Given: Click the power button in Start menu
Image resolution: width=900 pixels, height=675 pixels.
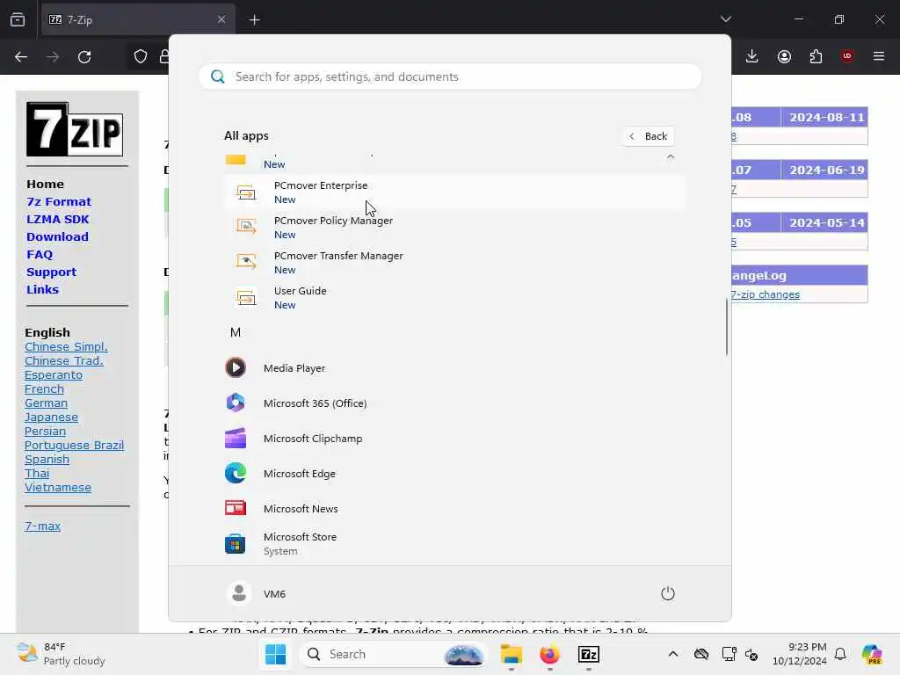Looking at the screenshot, I should tap(668, 593).
